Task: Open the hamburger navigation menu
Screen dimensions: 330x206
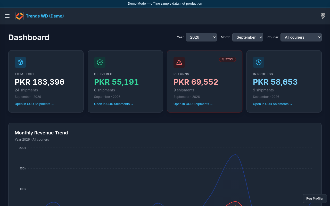Action: click(x=7, y=16)
